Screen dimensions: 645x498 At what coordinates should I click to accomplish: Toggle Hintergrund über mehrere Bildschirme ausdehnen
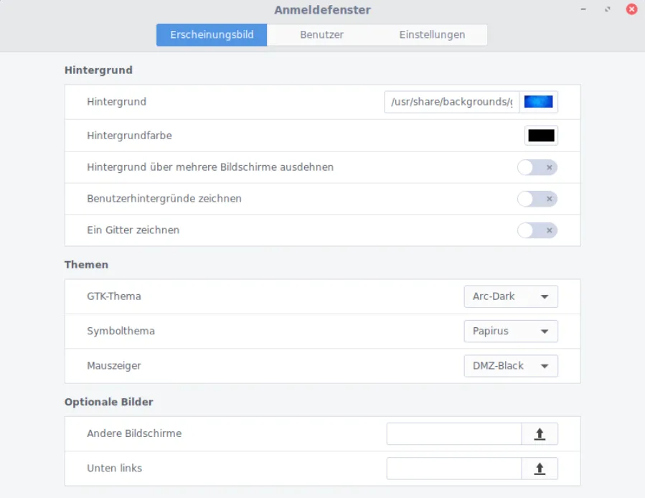537,167
